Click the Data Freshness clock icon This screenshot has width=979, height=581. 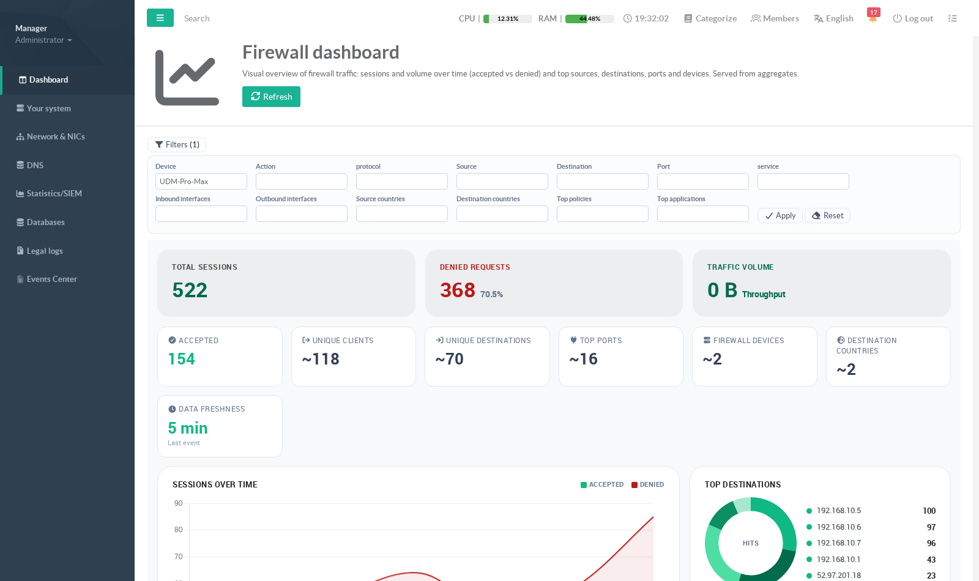click(172, 409)
